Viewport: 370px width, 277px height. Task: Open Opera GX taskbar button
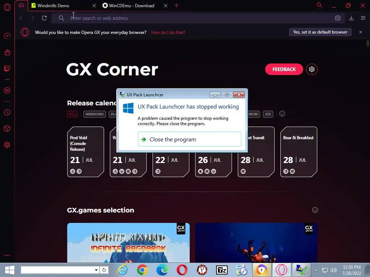[x=281, y=270]
